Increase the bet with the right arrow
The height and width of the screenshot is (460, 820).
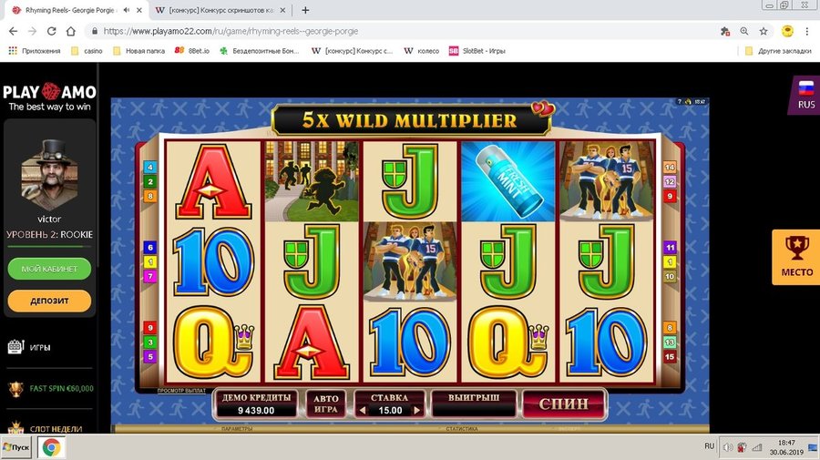pos(416,410)
